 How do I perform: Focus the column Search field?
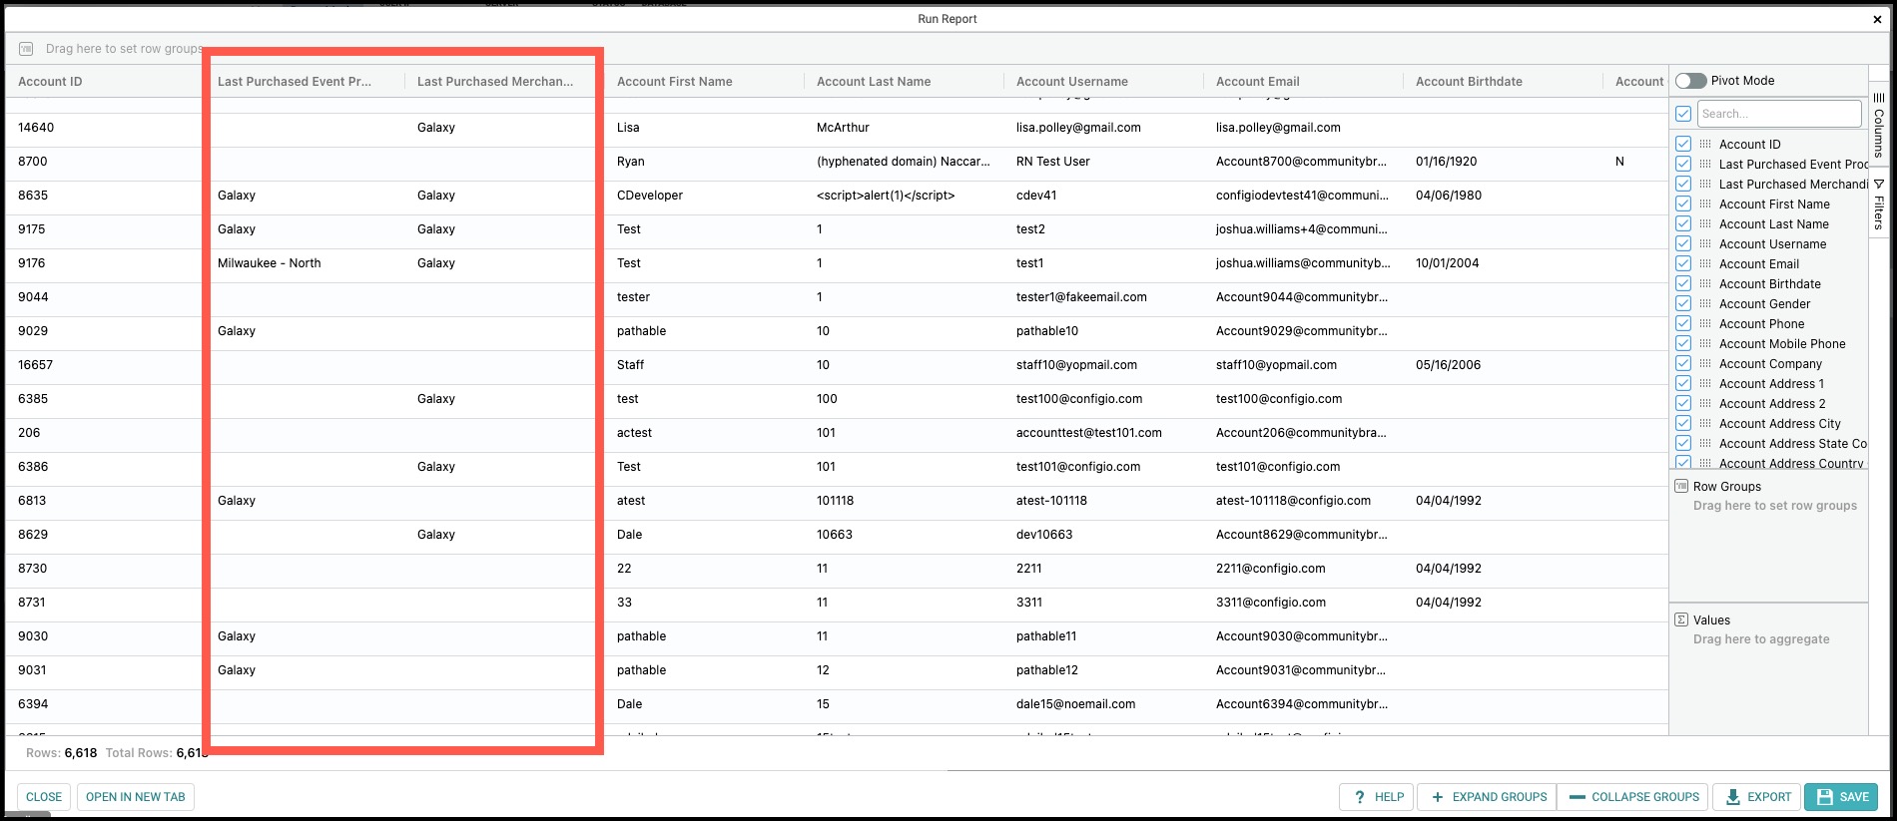tap(1779, 114)
